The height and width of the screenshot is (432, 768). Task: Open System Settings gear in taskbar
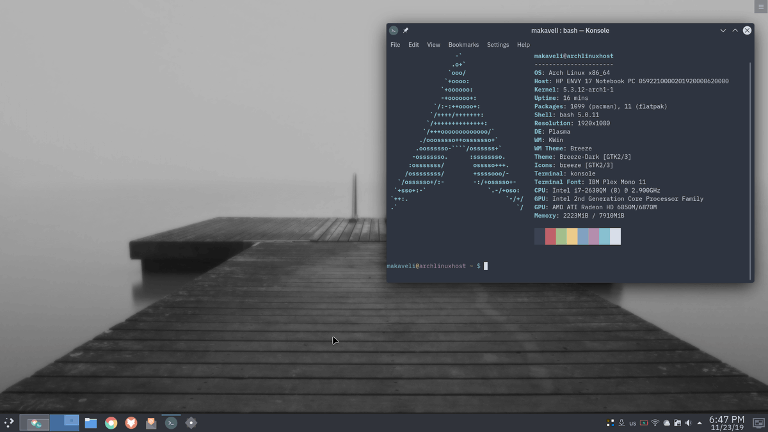[191, 423]
